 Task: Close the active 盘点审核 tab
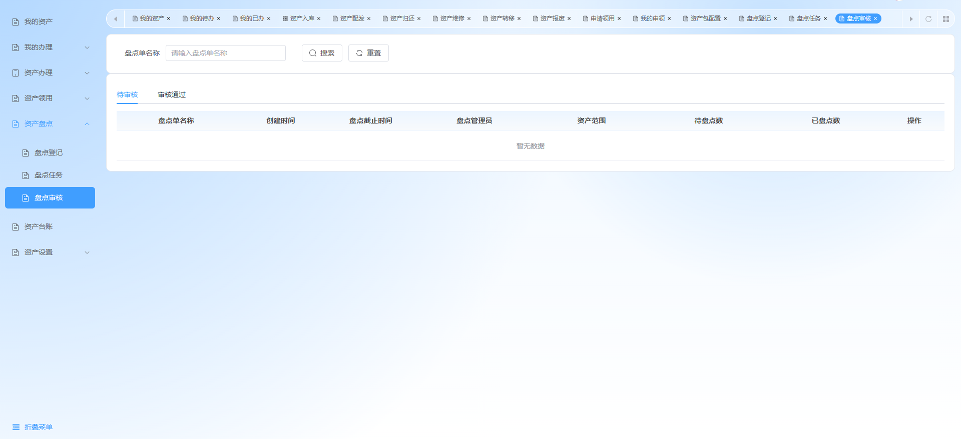(x=875, y=18)
